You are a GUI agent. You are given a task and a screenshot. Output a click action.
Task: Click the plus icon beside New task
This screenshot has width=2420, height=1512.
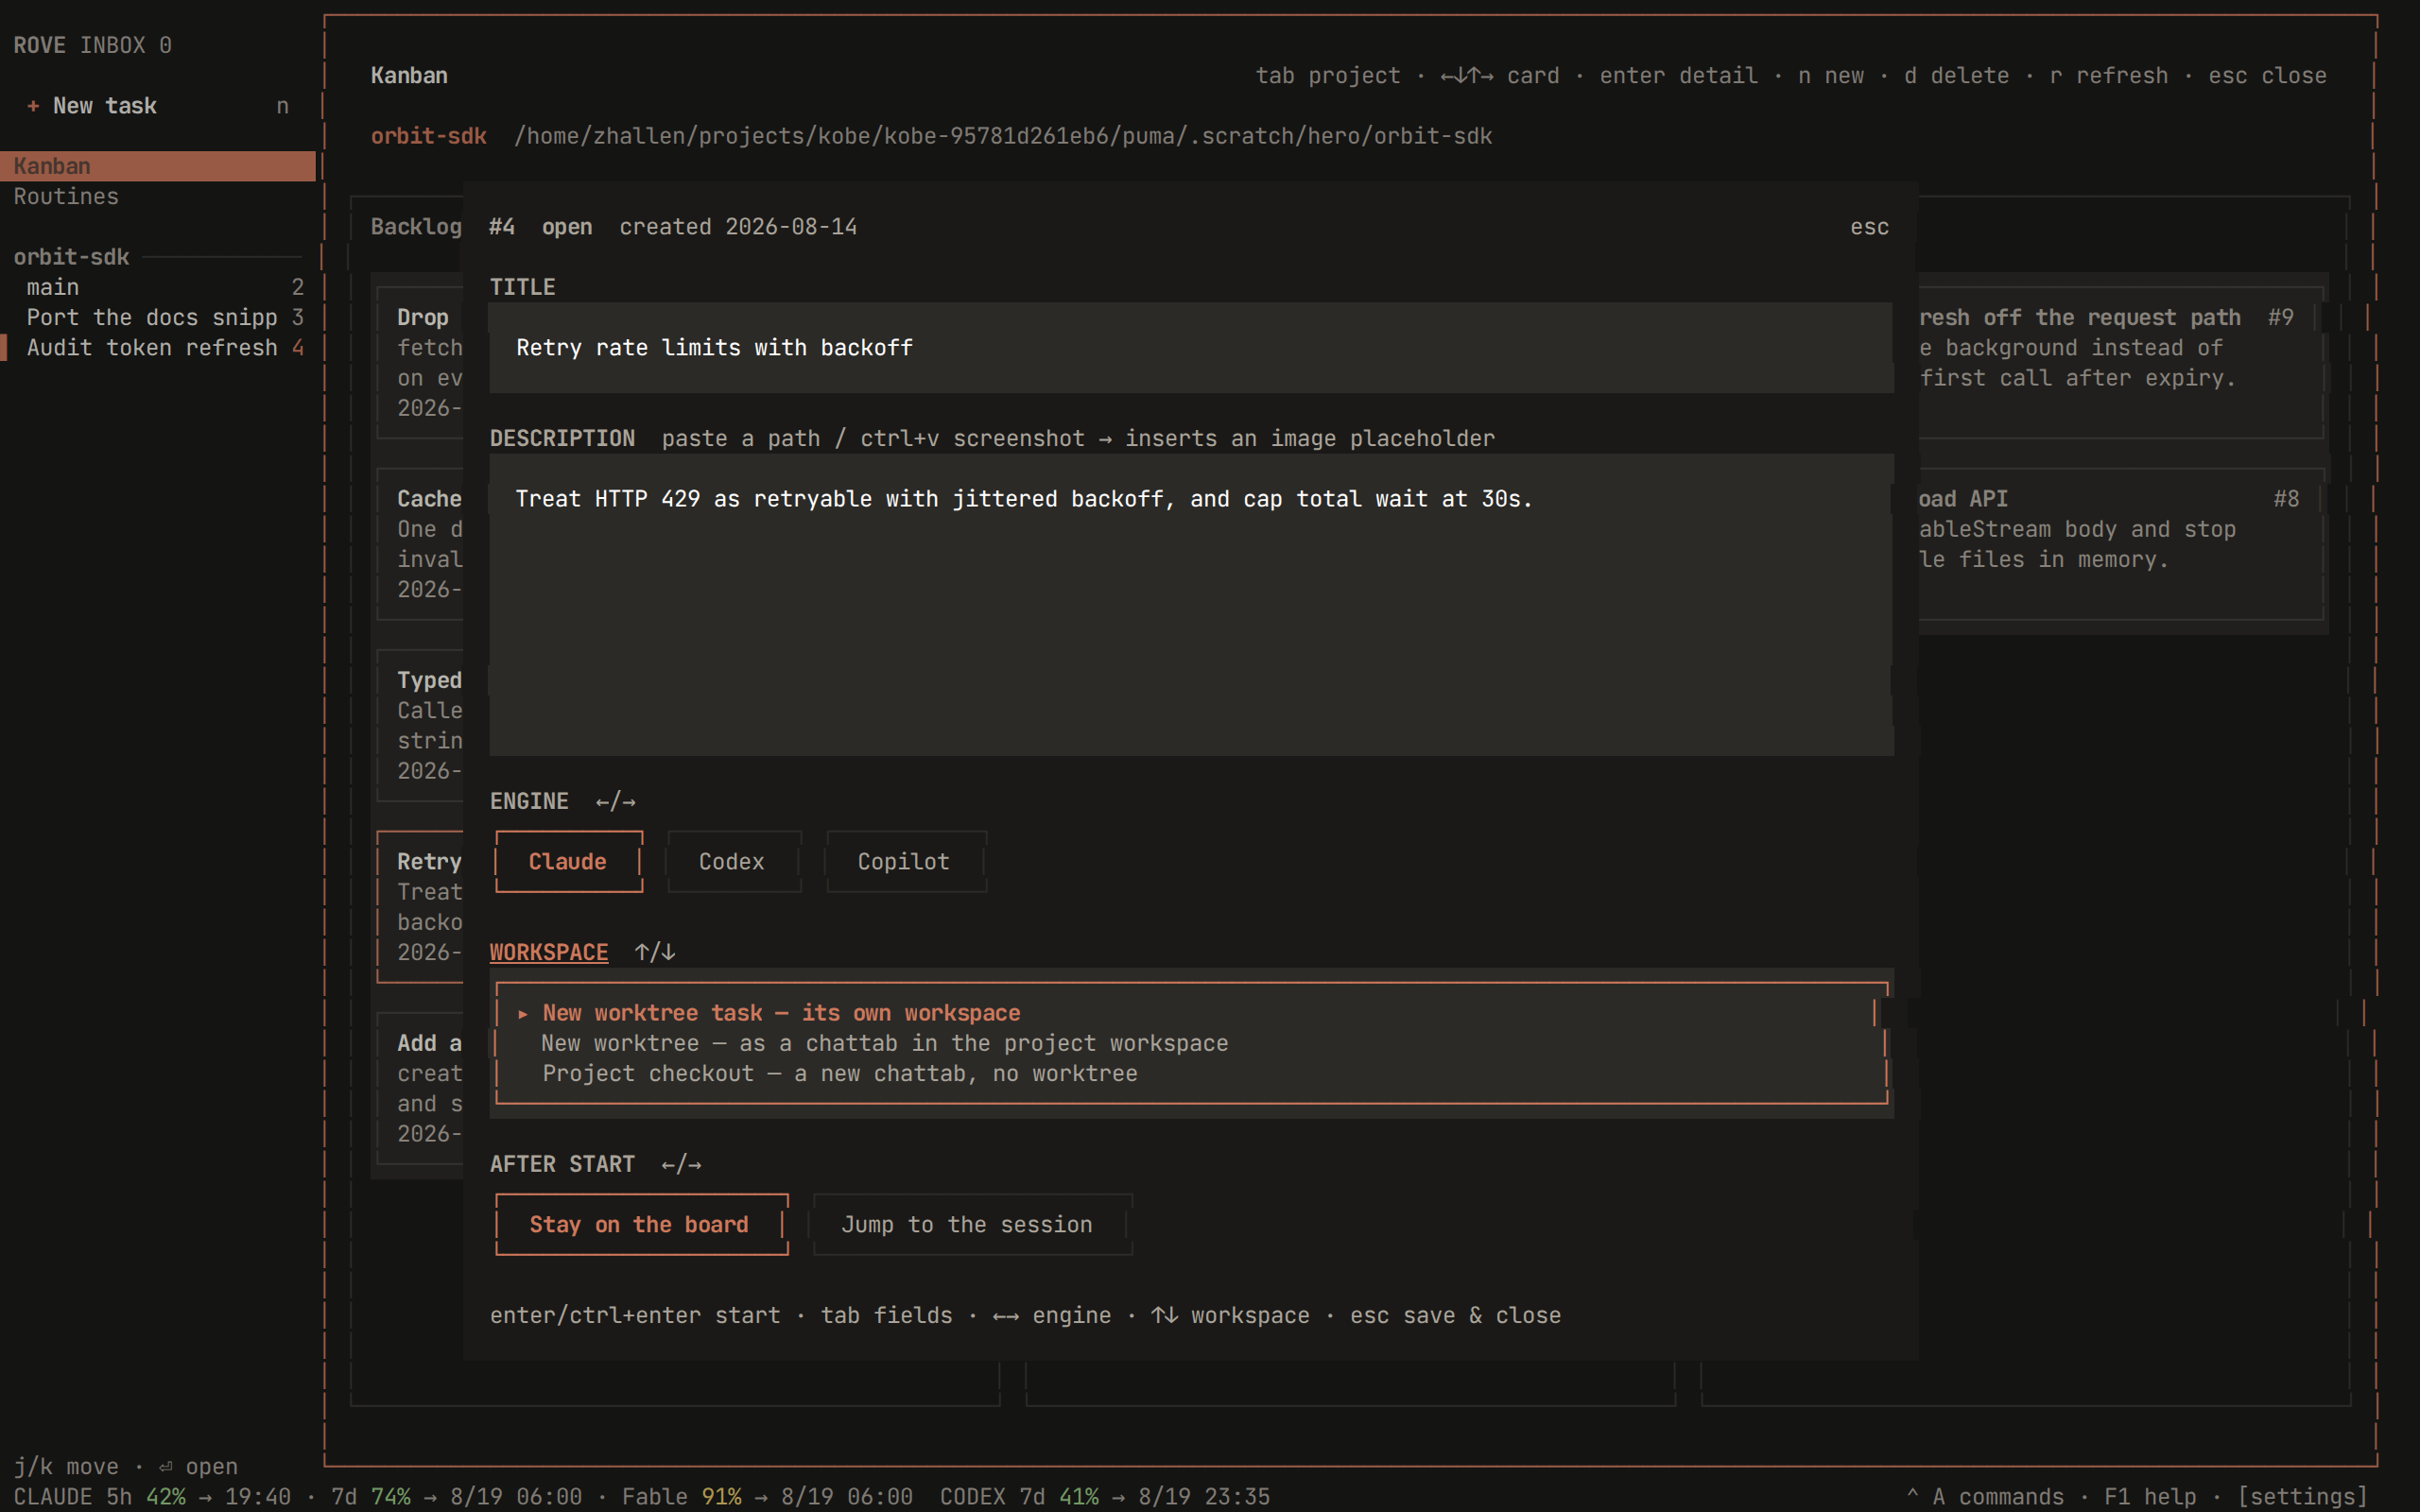point(33,106)
